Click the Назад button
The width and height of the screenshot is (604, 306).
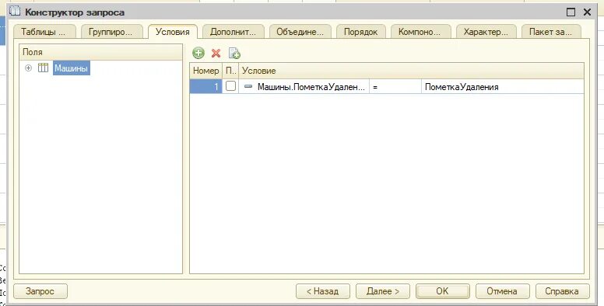[x=323, y=291]
